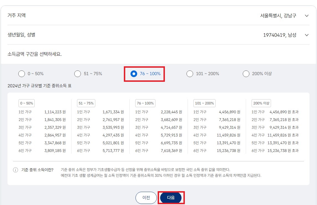317x205 pixels.
Task: Open the 19740419, 남성 value
Action: click(x=280, y=35)
